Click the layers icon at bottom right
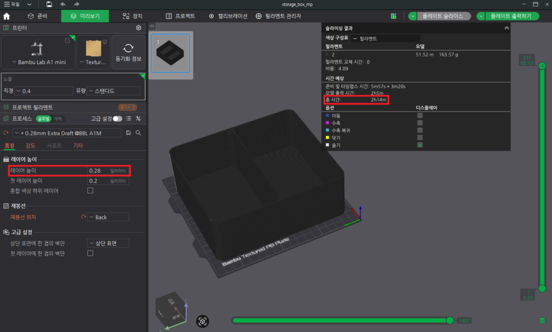 pos(542,320)
